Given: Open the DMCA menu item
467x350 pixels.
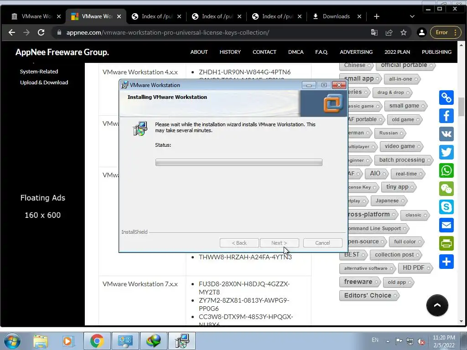Looking at the screenshot, I should pos(296,52).
